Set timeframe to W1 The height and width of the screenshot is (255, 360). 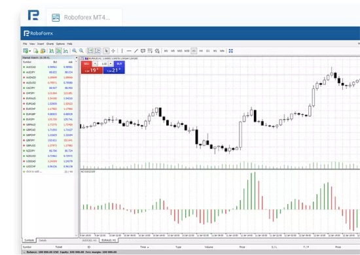coord(215,51)
